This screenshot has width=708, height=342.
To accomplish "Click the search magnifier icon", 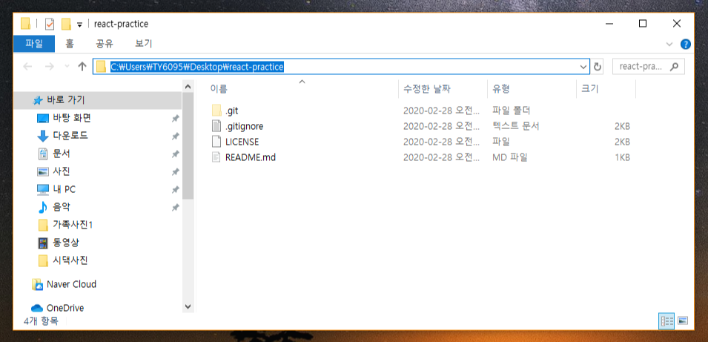I will (674, 67).
